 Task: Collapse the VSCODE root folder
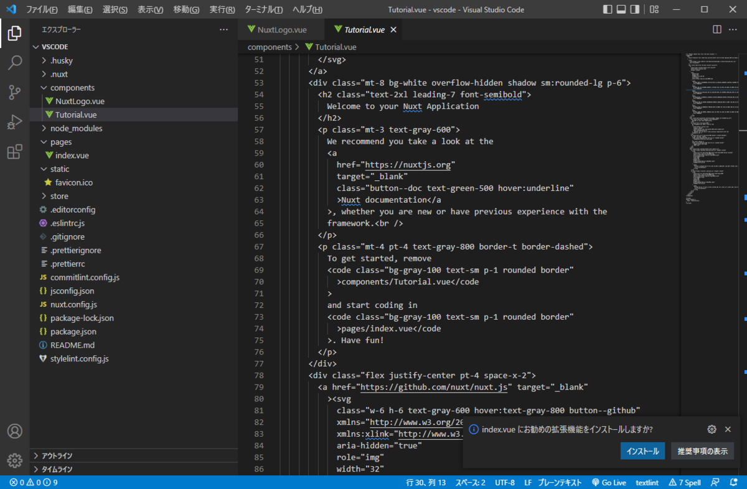tap(134, 47)
